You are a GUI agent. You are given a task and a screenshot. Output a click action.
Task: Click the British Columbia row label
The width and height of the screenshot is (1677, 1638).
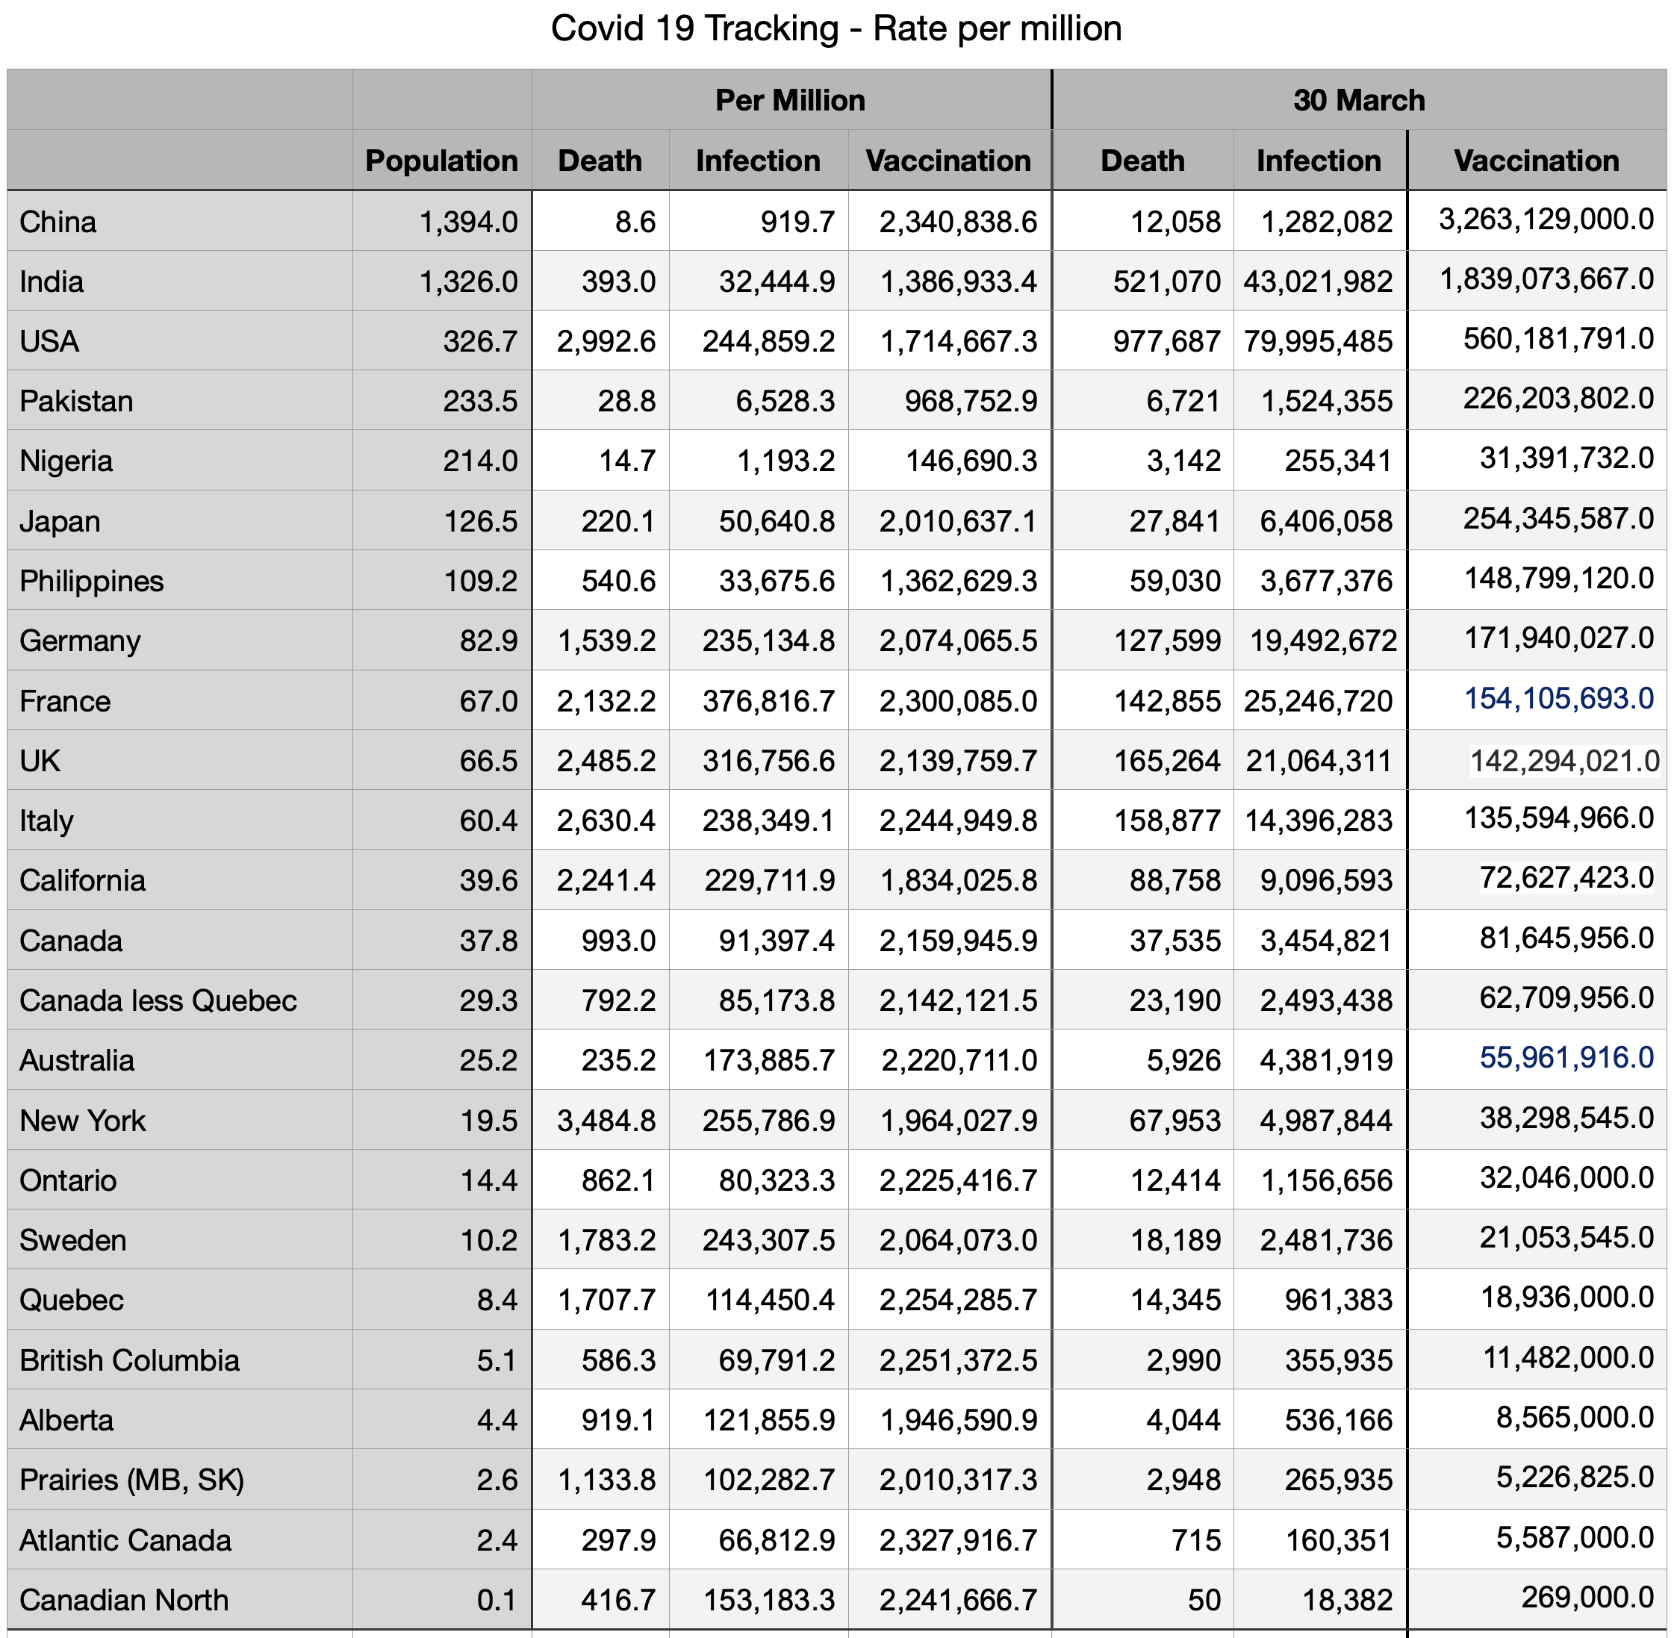pyautogui.click(x=130, y=1360)
